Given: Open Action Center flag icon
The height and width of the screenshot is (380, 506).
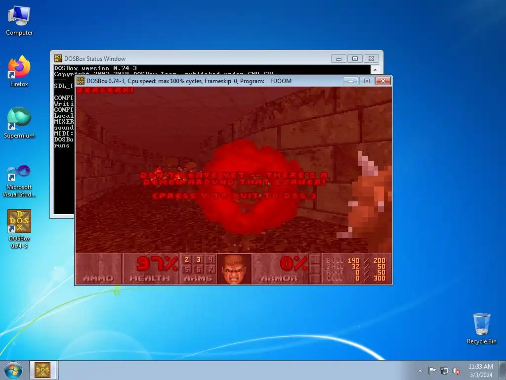Looking at the screenshot, I should [x=432, y=371].
